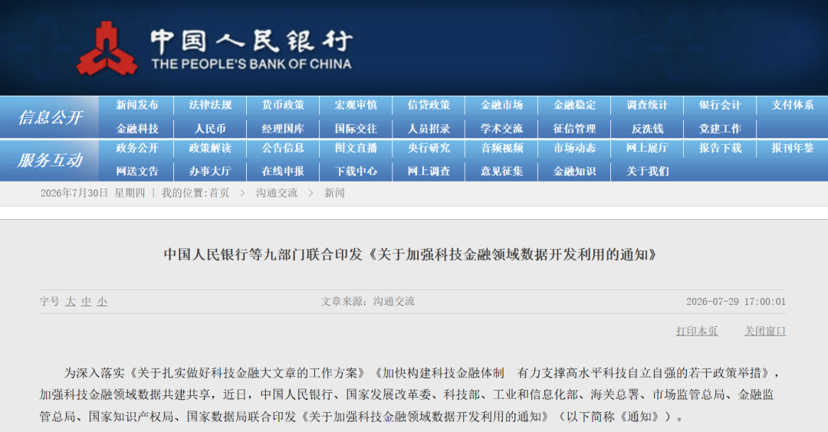Open 宏观审慎 in navigation
The width and height of the screenshot is (828, 432).
tap(356, 105)
